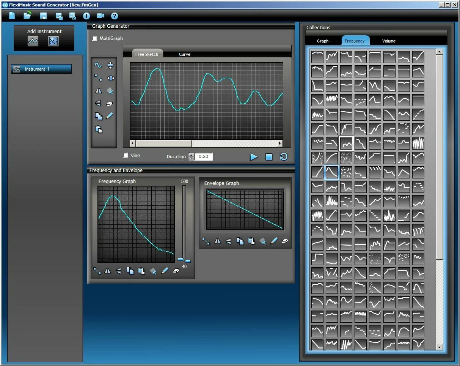
Task: Select pencil tool under the Envelope Graph
Action: tap(274, 241)
